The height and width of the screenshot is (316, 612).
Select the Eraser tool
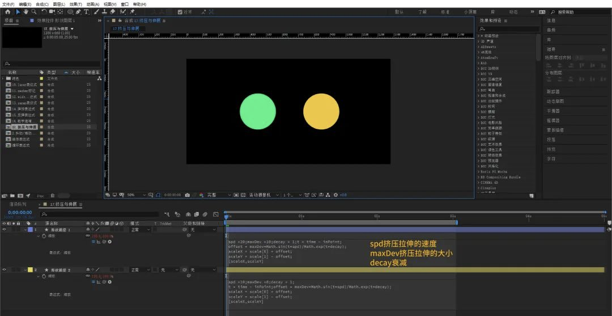click(x=112, y=12)
